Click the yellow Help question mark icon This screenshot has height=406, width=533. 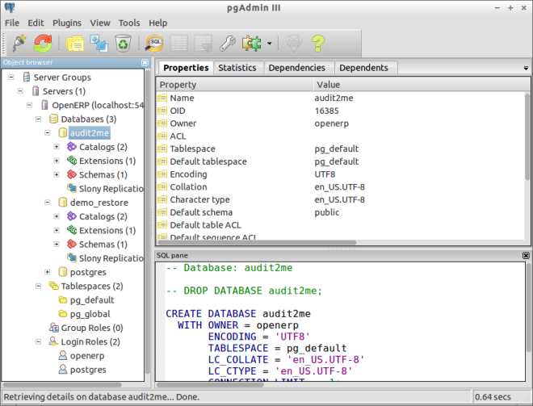(x=317, y=43)
